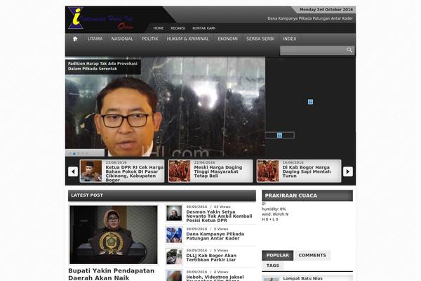Click the carousel previous arrow button

coord(73,171)
